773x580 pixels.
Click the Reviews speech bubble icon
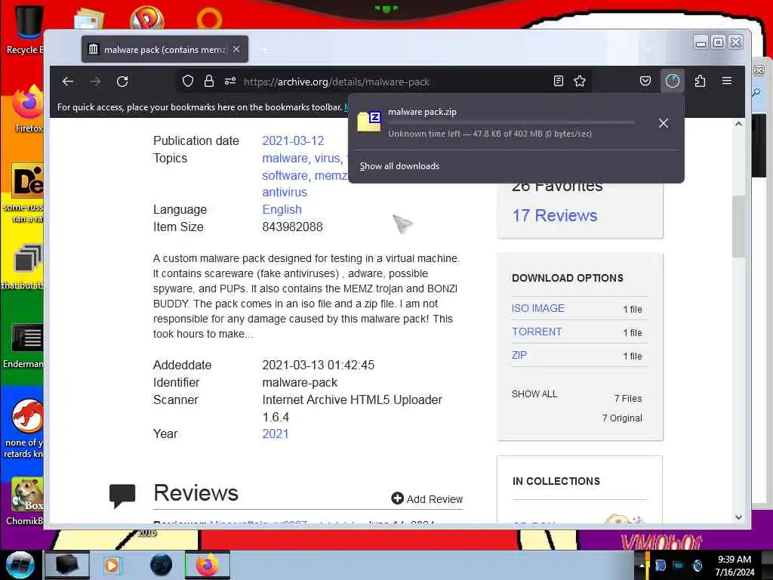[x=122, y=495]
